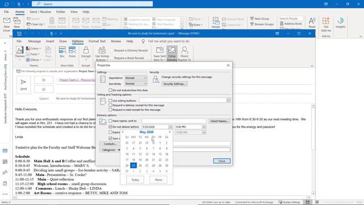This screenshot has width=364, height=205.
Task: Click Browse Groups in Outlook ribbon
Action: 262,24
